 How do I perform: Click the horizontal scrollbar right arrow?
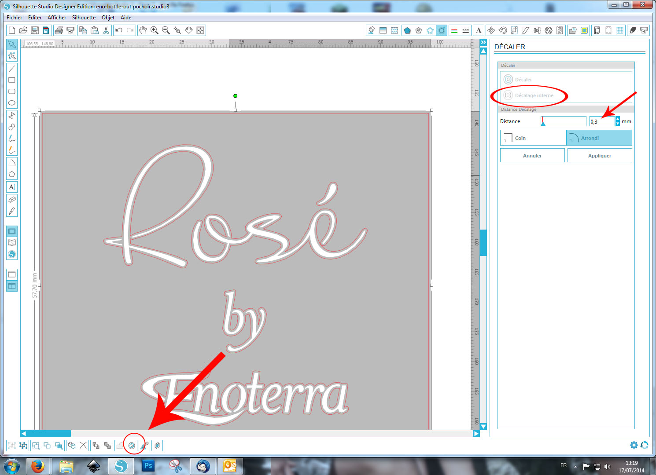476,434
